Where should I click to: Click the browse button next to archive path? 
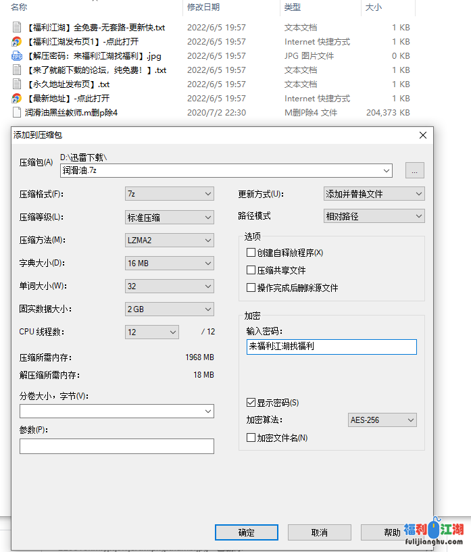pos(414,171)
